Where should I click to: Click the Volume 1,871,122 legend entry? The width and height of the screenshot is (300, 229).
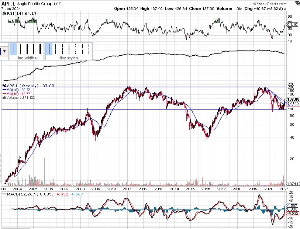[21, 98]
